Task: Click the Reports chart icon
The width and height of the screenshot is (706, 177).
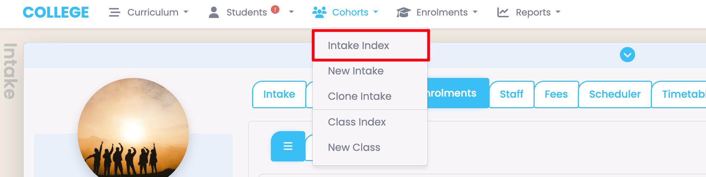Action: click(x=503, y=12)
